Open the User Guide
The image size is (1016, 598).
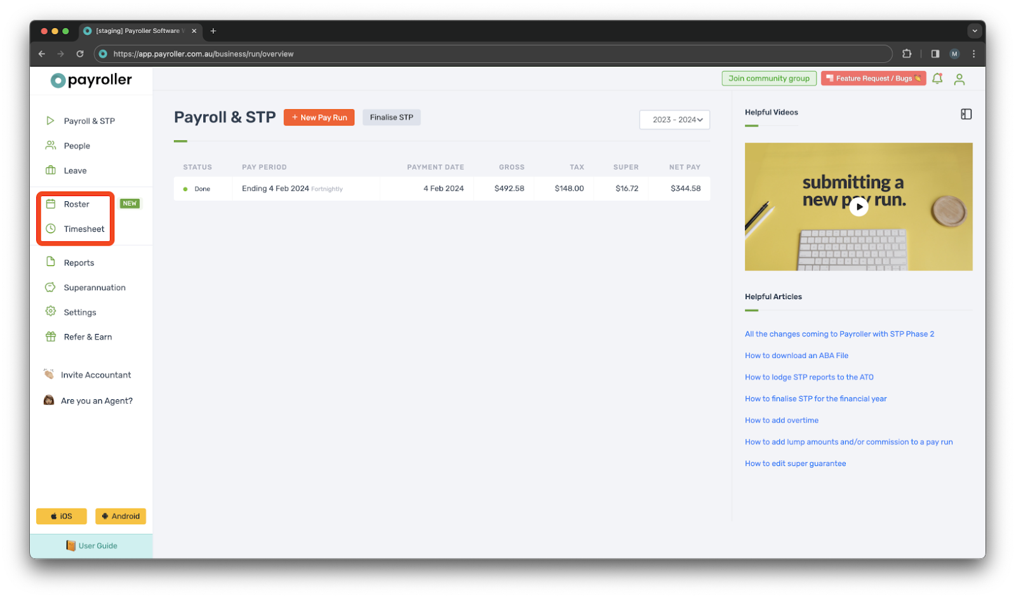(x=91, y=546)
